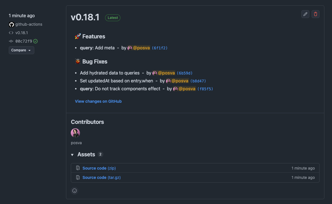Collapse the Assets section triangle
This screenshot has width=332, height=204.
(x=72, y=155)
